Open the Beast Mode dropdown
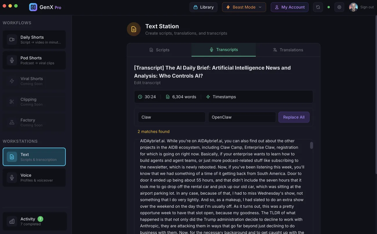 pyautogui.click(x=244, y=7)
